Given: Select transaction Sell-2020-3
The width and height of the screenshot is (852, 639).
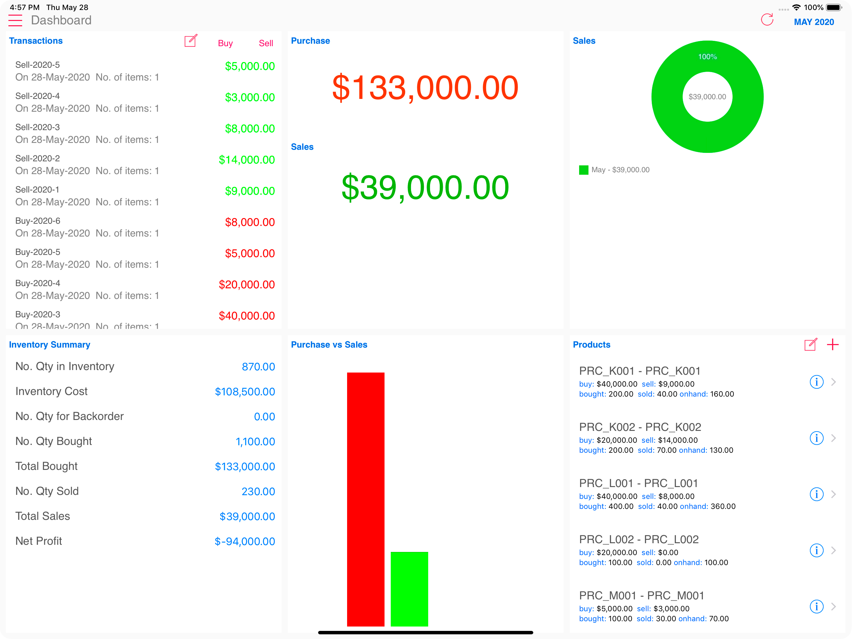Looking at the screenshot, I should click(144, 133).
